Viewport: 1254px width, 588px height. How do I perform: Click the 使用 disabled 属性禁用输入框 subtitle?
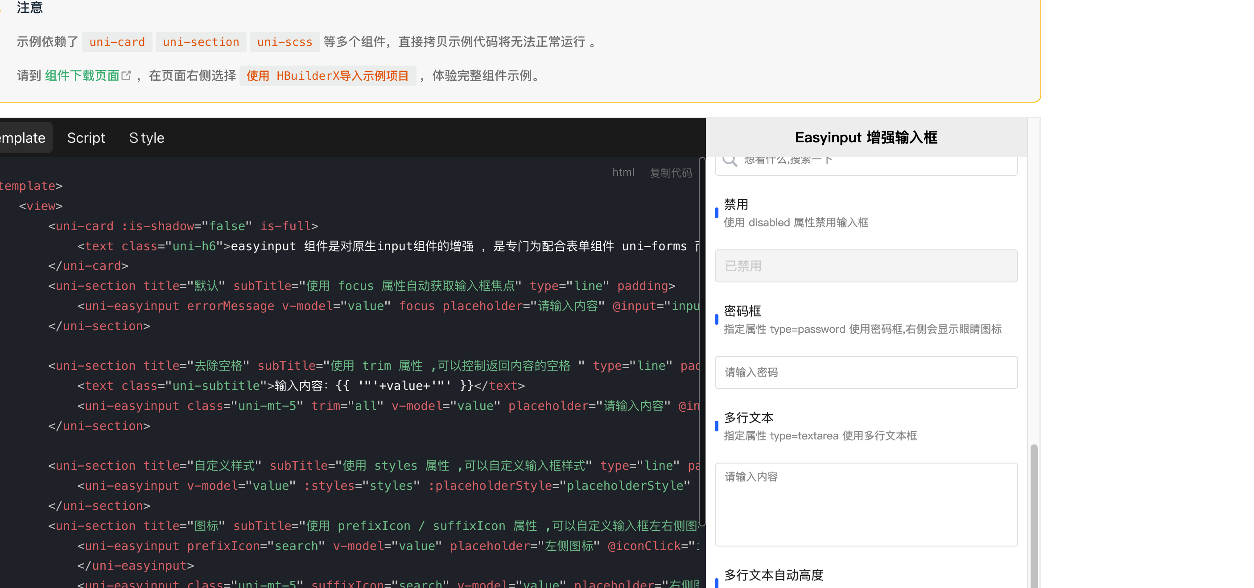tap(796, 223)
